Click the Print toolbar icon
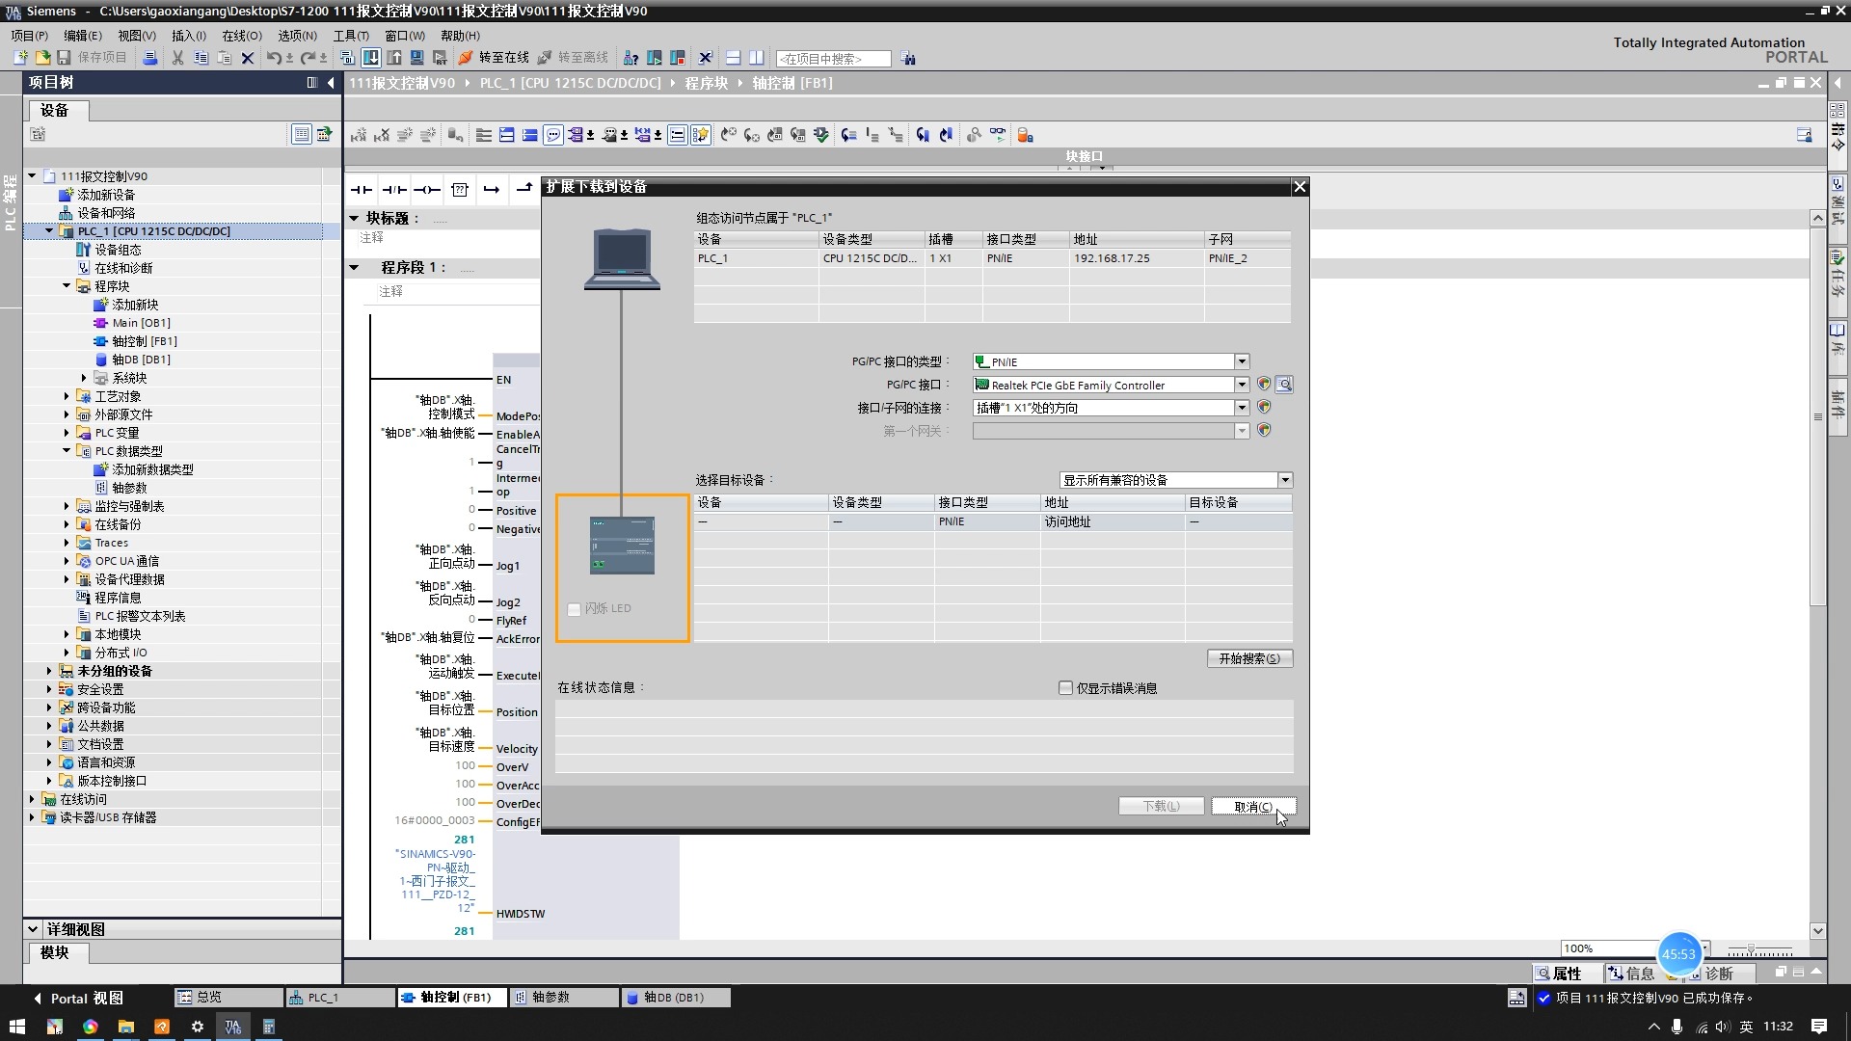Screen dimensions: 1851x1041 (150, 58)
